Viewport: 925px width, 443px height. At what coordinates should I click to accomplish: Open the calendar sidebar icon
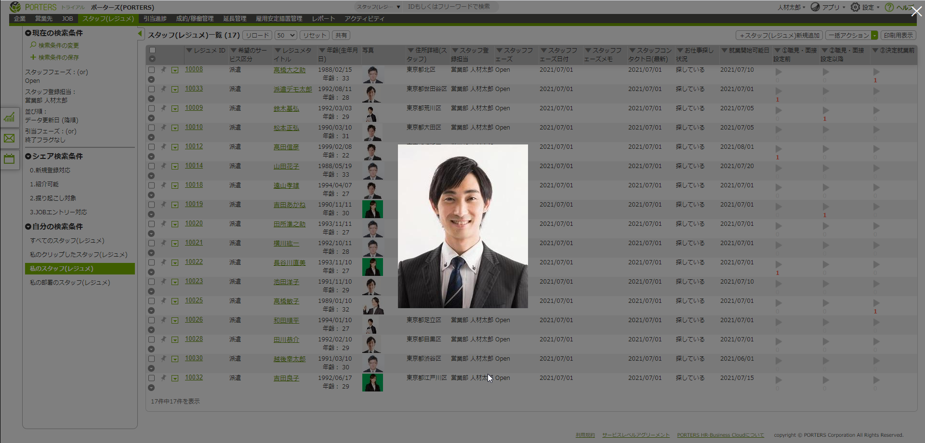tap(9, 159)
